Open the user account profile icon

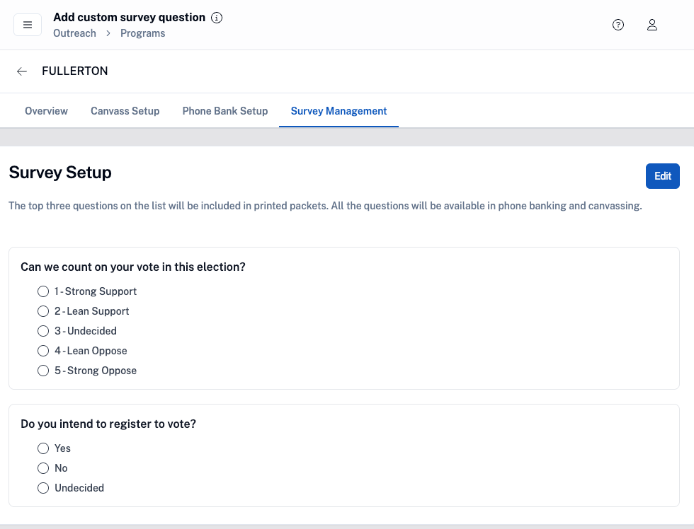[x=652, y=25]
